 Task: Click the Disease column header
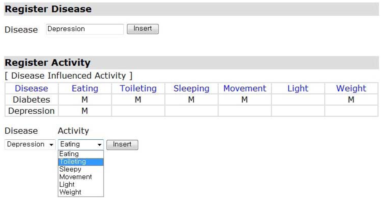click(x=31, y=89)
